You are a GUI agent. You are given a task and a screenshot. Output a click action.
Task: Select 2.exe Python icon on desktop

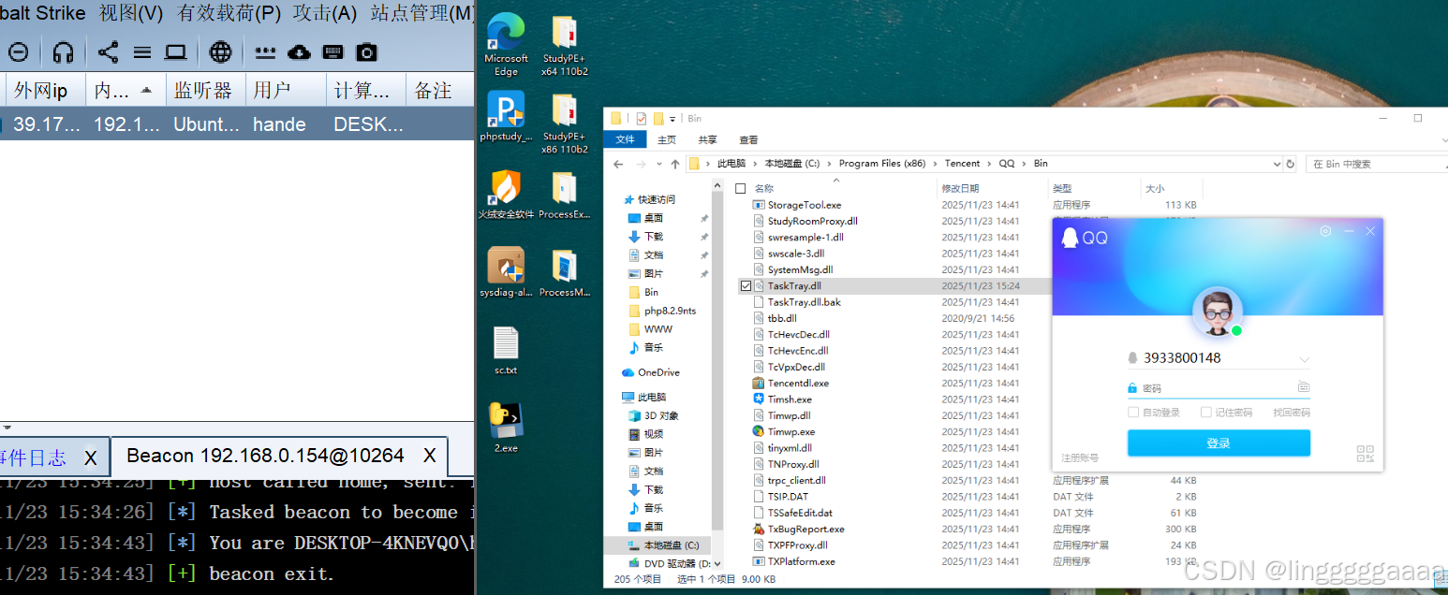506,428
